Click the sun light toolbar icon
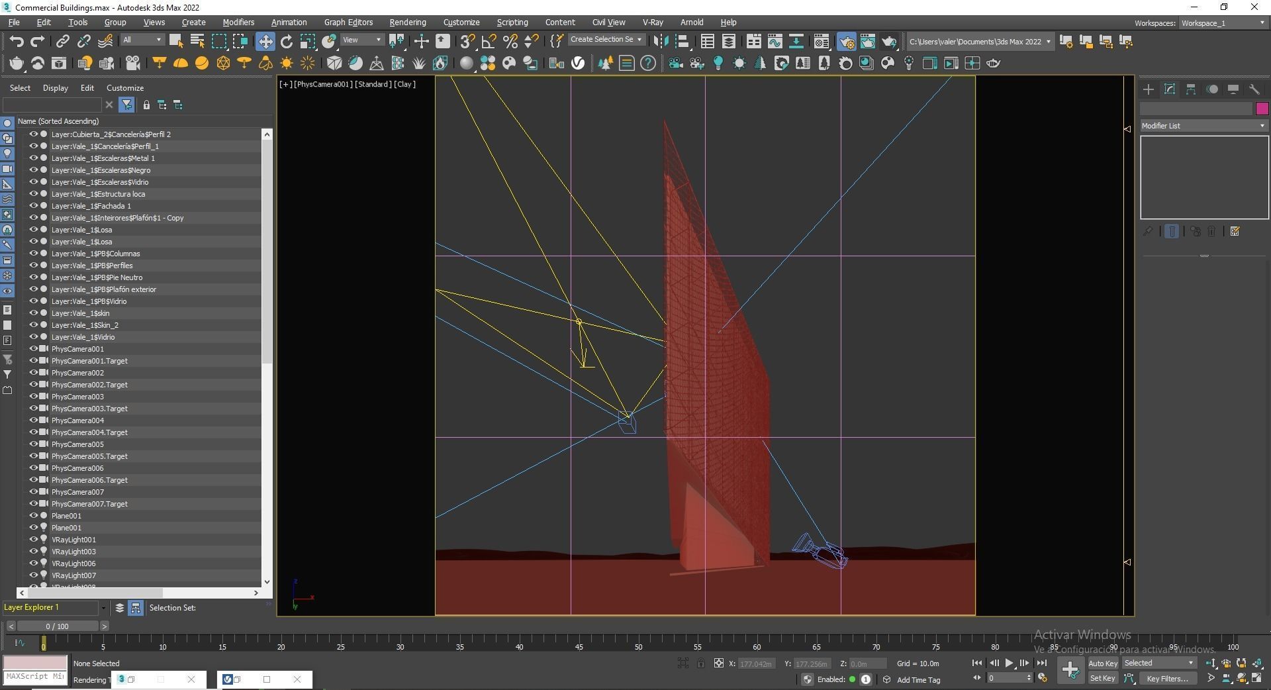The height and width of the screenshot is (690, 1271). click(287, 63)
